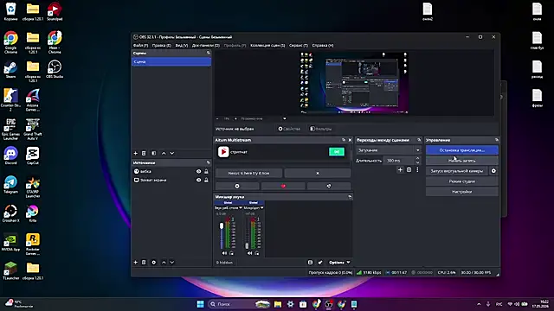554x311 pixels.
Task: Click the red heart donate button
Action: (283, 186)
